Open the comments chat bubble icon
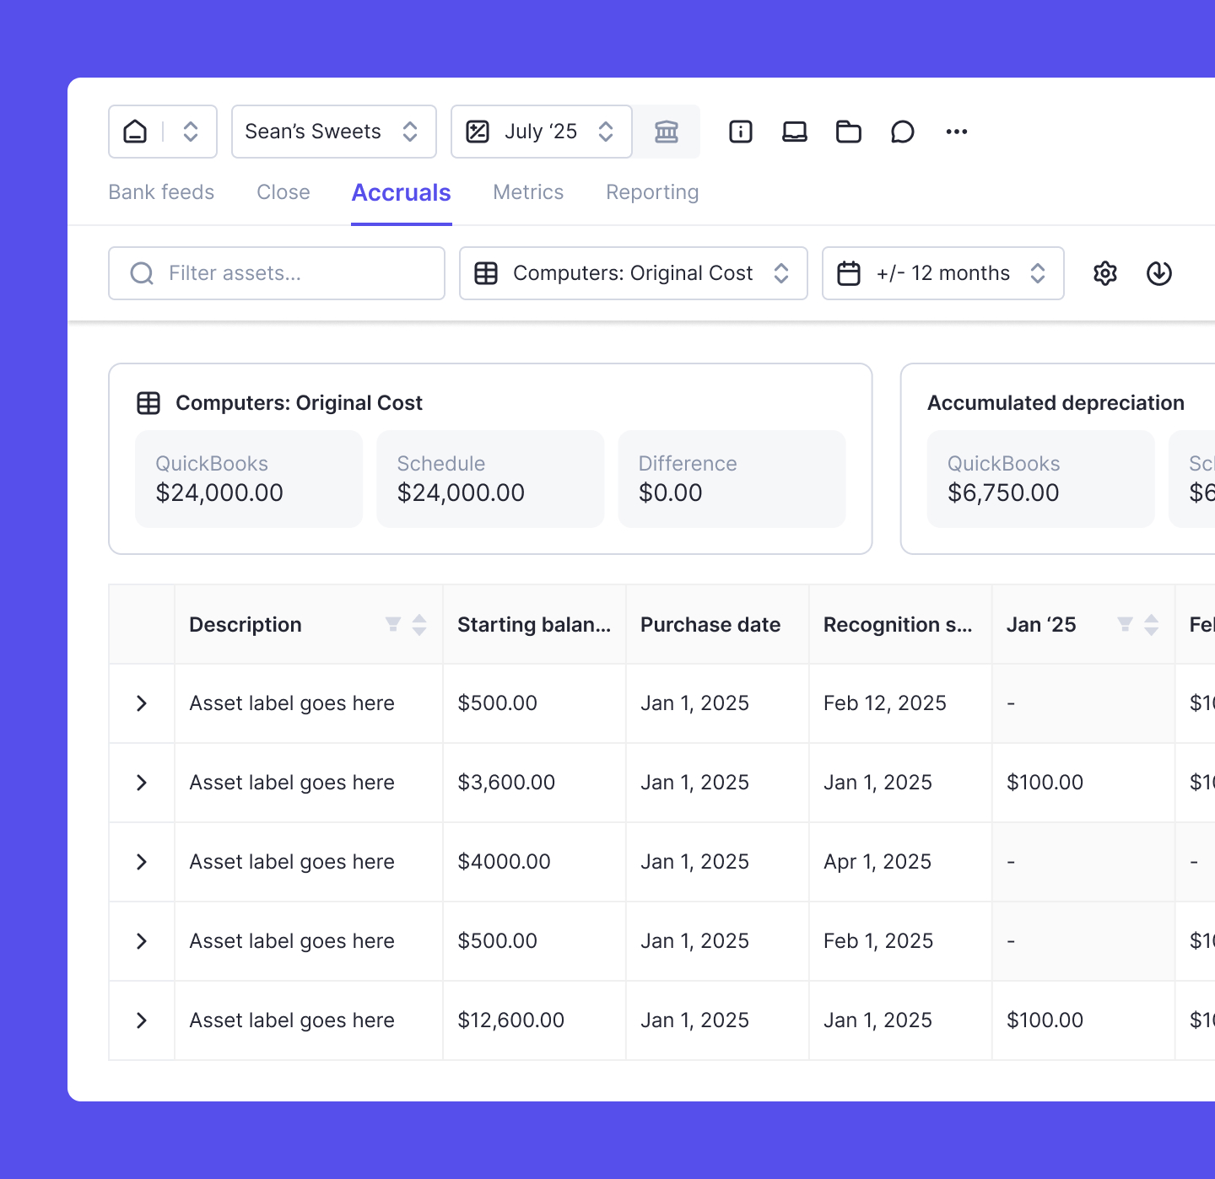Screen dimensions: 1215x1179 click(902, 132)
